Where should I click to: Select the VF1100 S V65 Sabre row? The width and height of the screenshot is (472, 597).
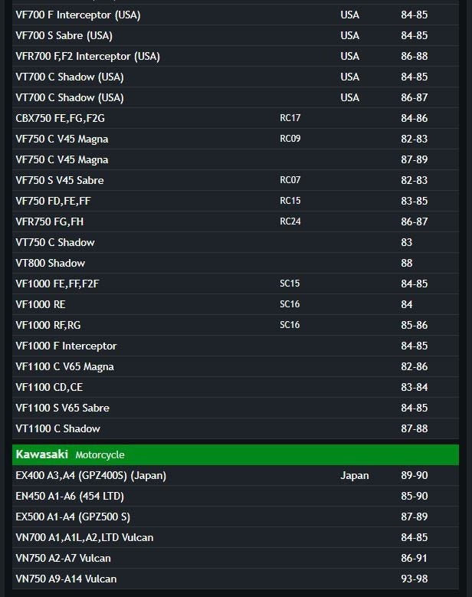pyautogui.click(x=235, y=408)
